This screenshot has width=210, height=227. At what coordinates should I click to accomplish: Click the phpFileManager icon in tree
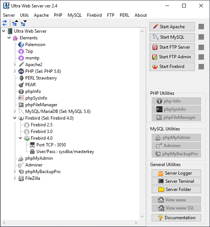[21, 105]
